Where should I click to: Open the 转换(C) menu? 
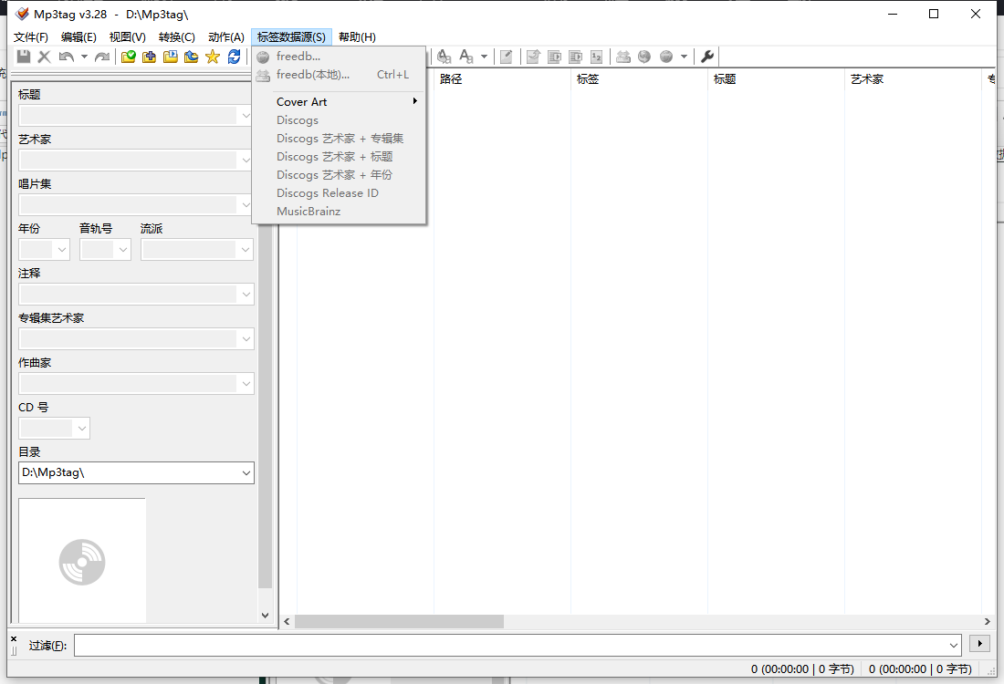(x=177, y=37)
